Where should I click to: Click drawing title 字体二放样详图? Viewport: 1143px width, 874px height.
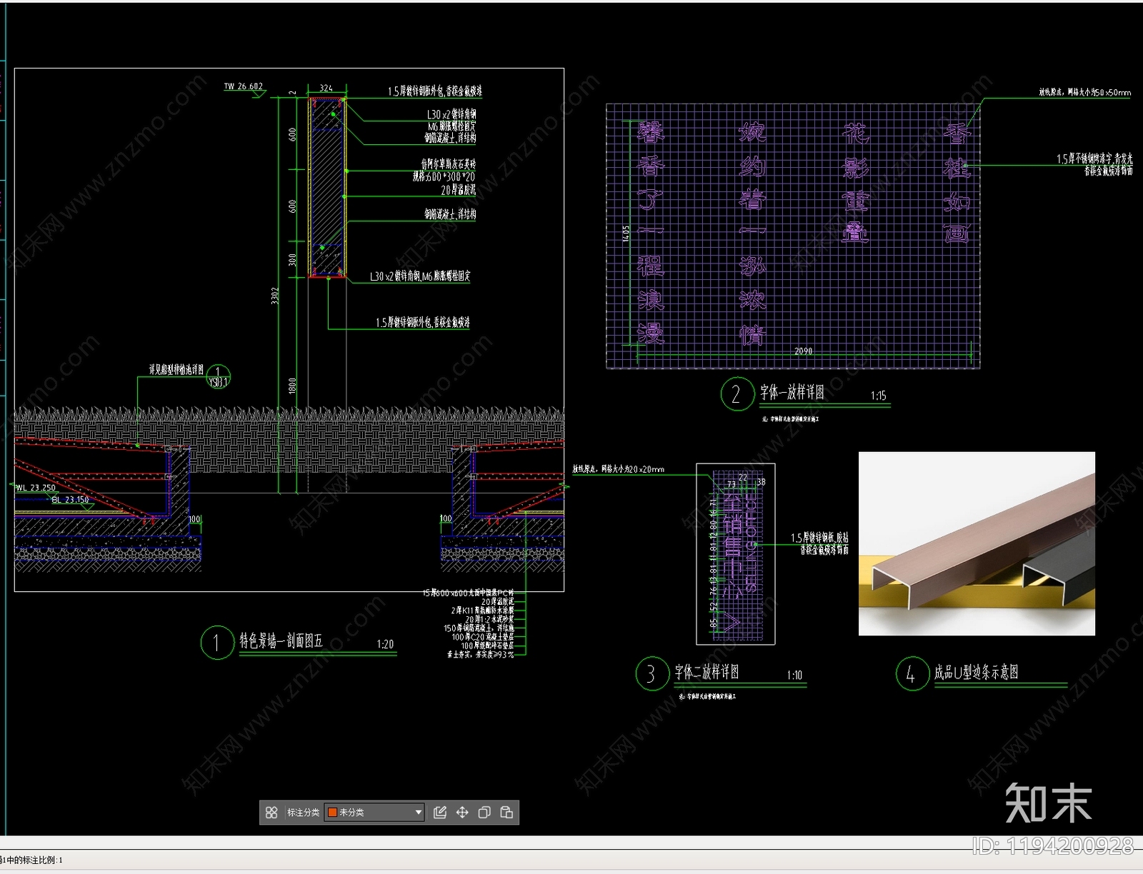pyautogui.click(x=707, y=672)
